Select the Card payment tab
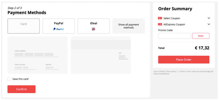The width and height of the screenshot is (219, 100). pos(24,26)
